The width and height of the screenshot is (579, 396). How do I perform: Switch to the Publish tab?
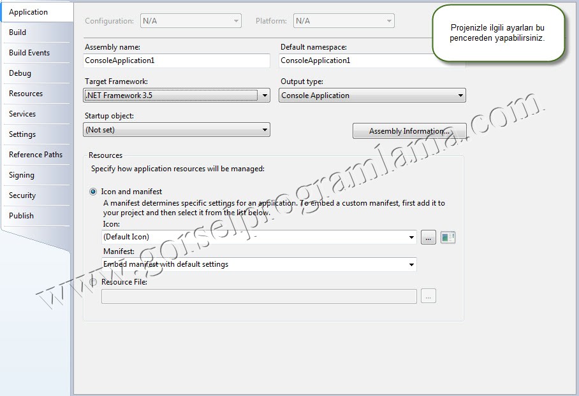point(21,216)
